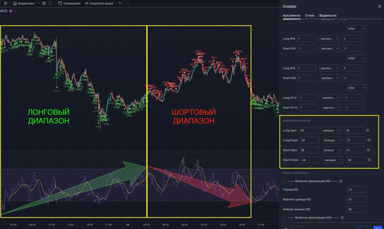Open the Short №8 condition dropdown

point(329,48)
